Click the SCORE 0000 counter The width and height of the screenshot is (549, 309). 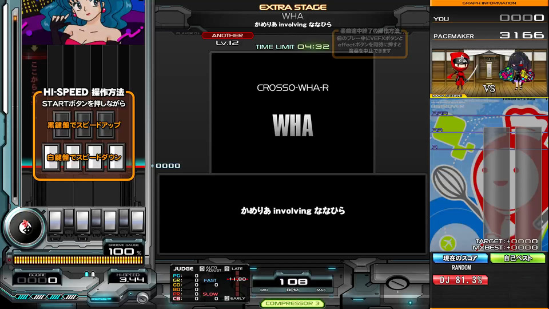tap(38, 278)
